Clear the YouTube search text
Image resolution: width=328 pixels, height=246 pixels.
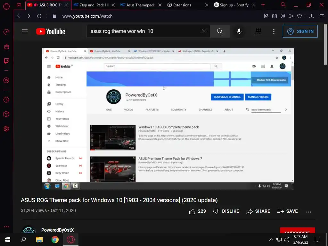tap(204, 31)
